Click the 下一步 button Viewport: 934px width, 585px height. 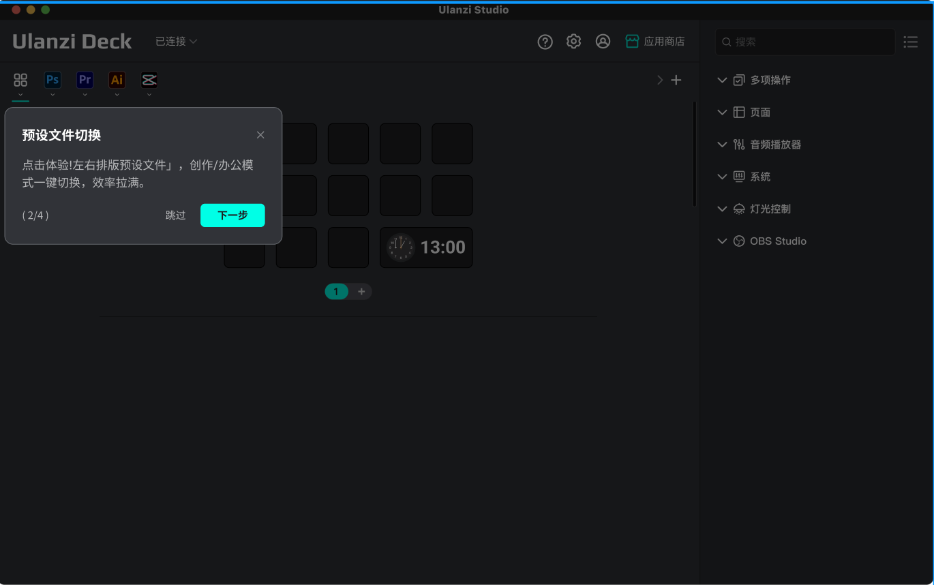pos(232,215)
